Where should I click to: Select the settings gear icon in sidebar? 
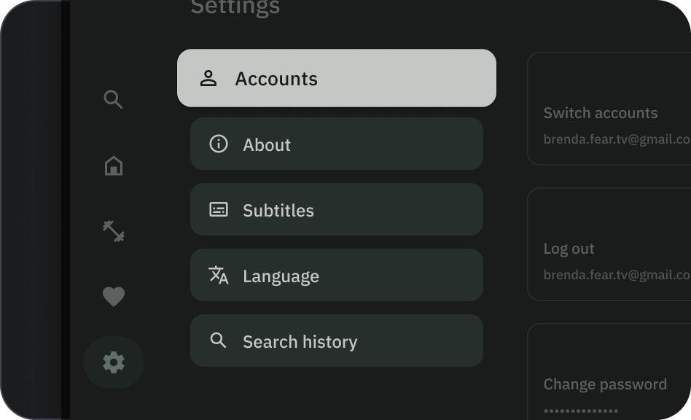(x=113, y=362)
